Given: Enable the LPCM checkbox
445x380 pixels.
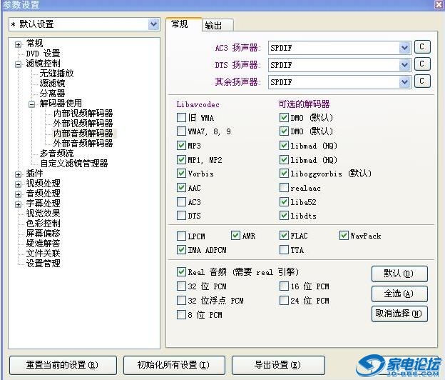Looking at the screenshot, I should click(x=181, y=236).
